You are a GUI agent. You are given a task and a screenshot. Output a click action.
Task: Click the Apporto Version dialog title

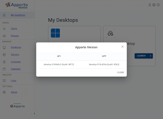click(86, 47)
